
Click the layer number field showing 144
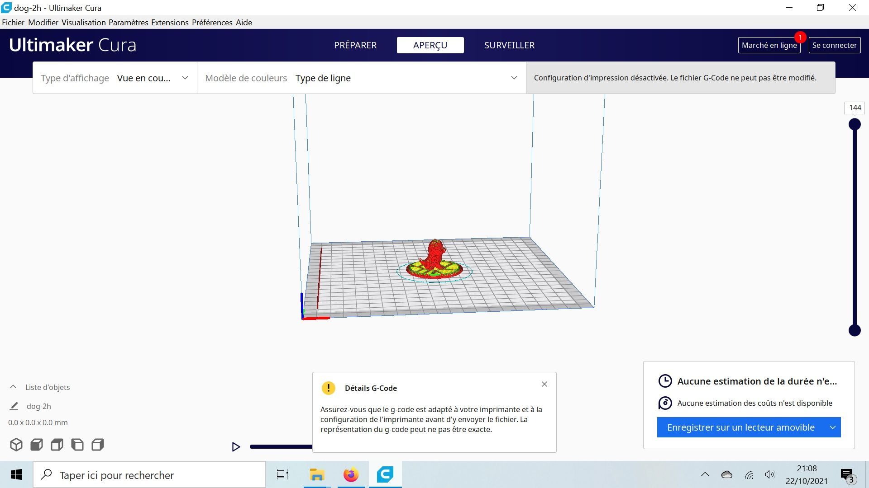855,108
